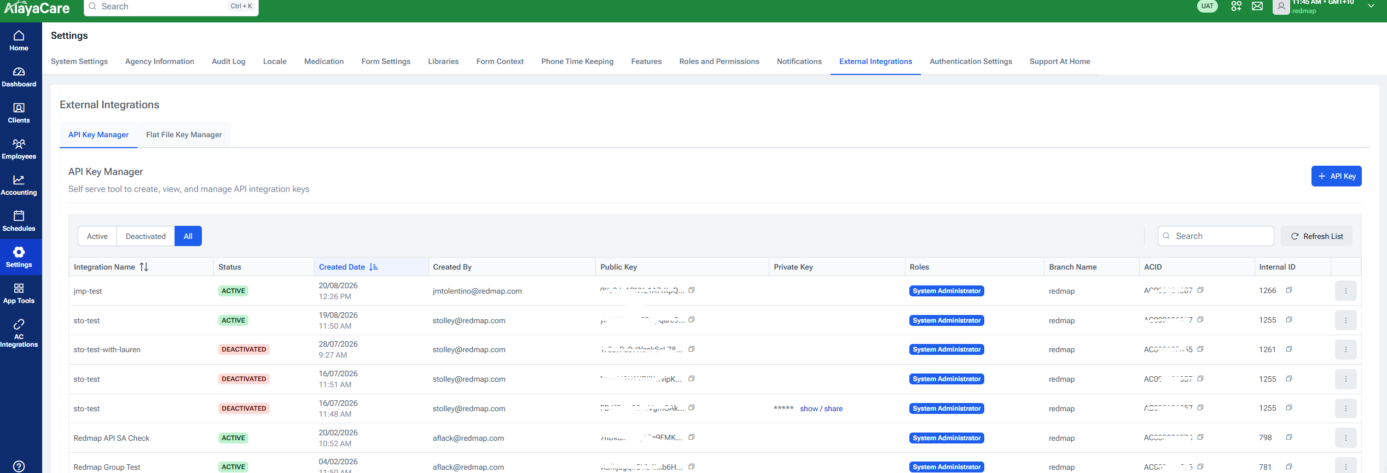Copy internal ID 1266
Screen dimensions: 1387x473
click(x=1289, y=290)
